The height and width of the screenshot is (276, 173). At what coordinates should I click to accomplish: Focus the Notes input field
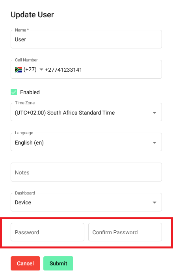point(86,172)
